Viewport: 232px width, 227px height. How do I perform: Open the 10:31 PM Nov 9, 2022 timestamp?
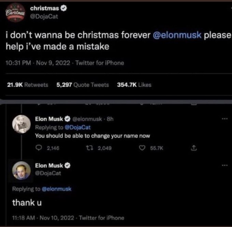click(x=38, y=63)
